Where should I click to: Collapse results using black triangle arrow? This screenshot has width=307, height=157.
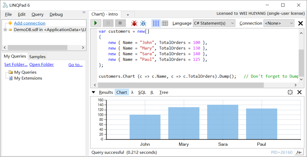click(x=94, y=92)
